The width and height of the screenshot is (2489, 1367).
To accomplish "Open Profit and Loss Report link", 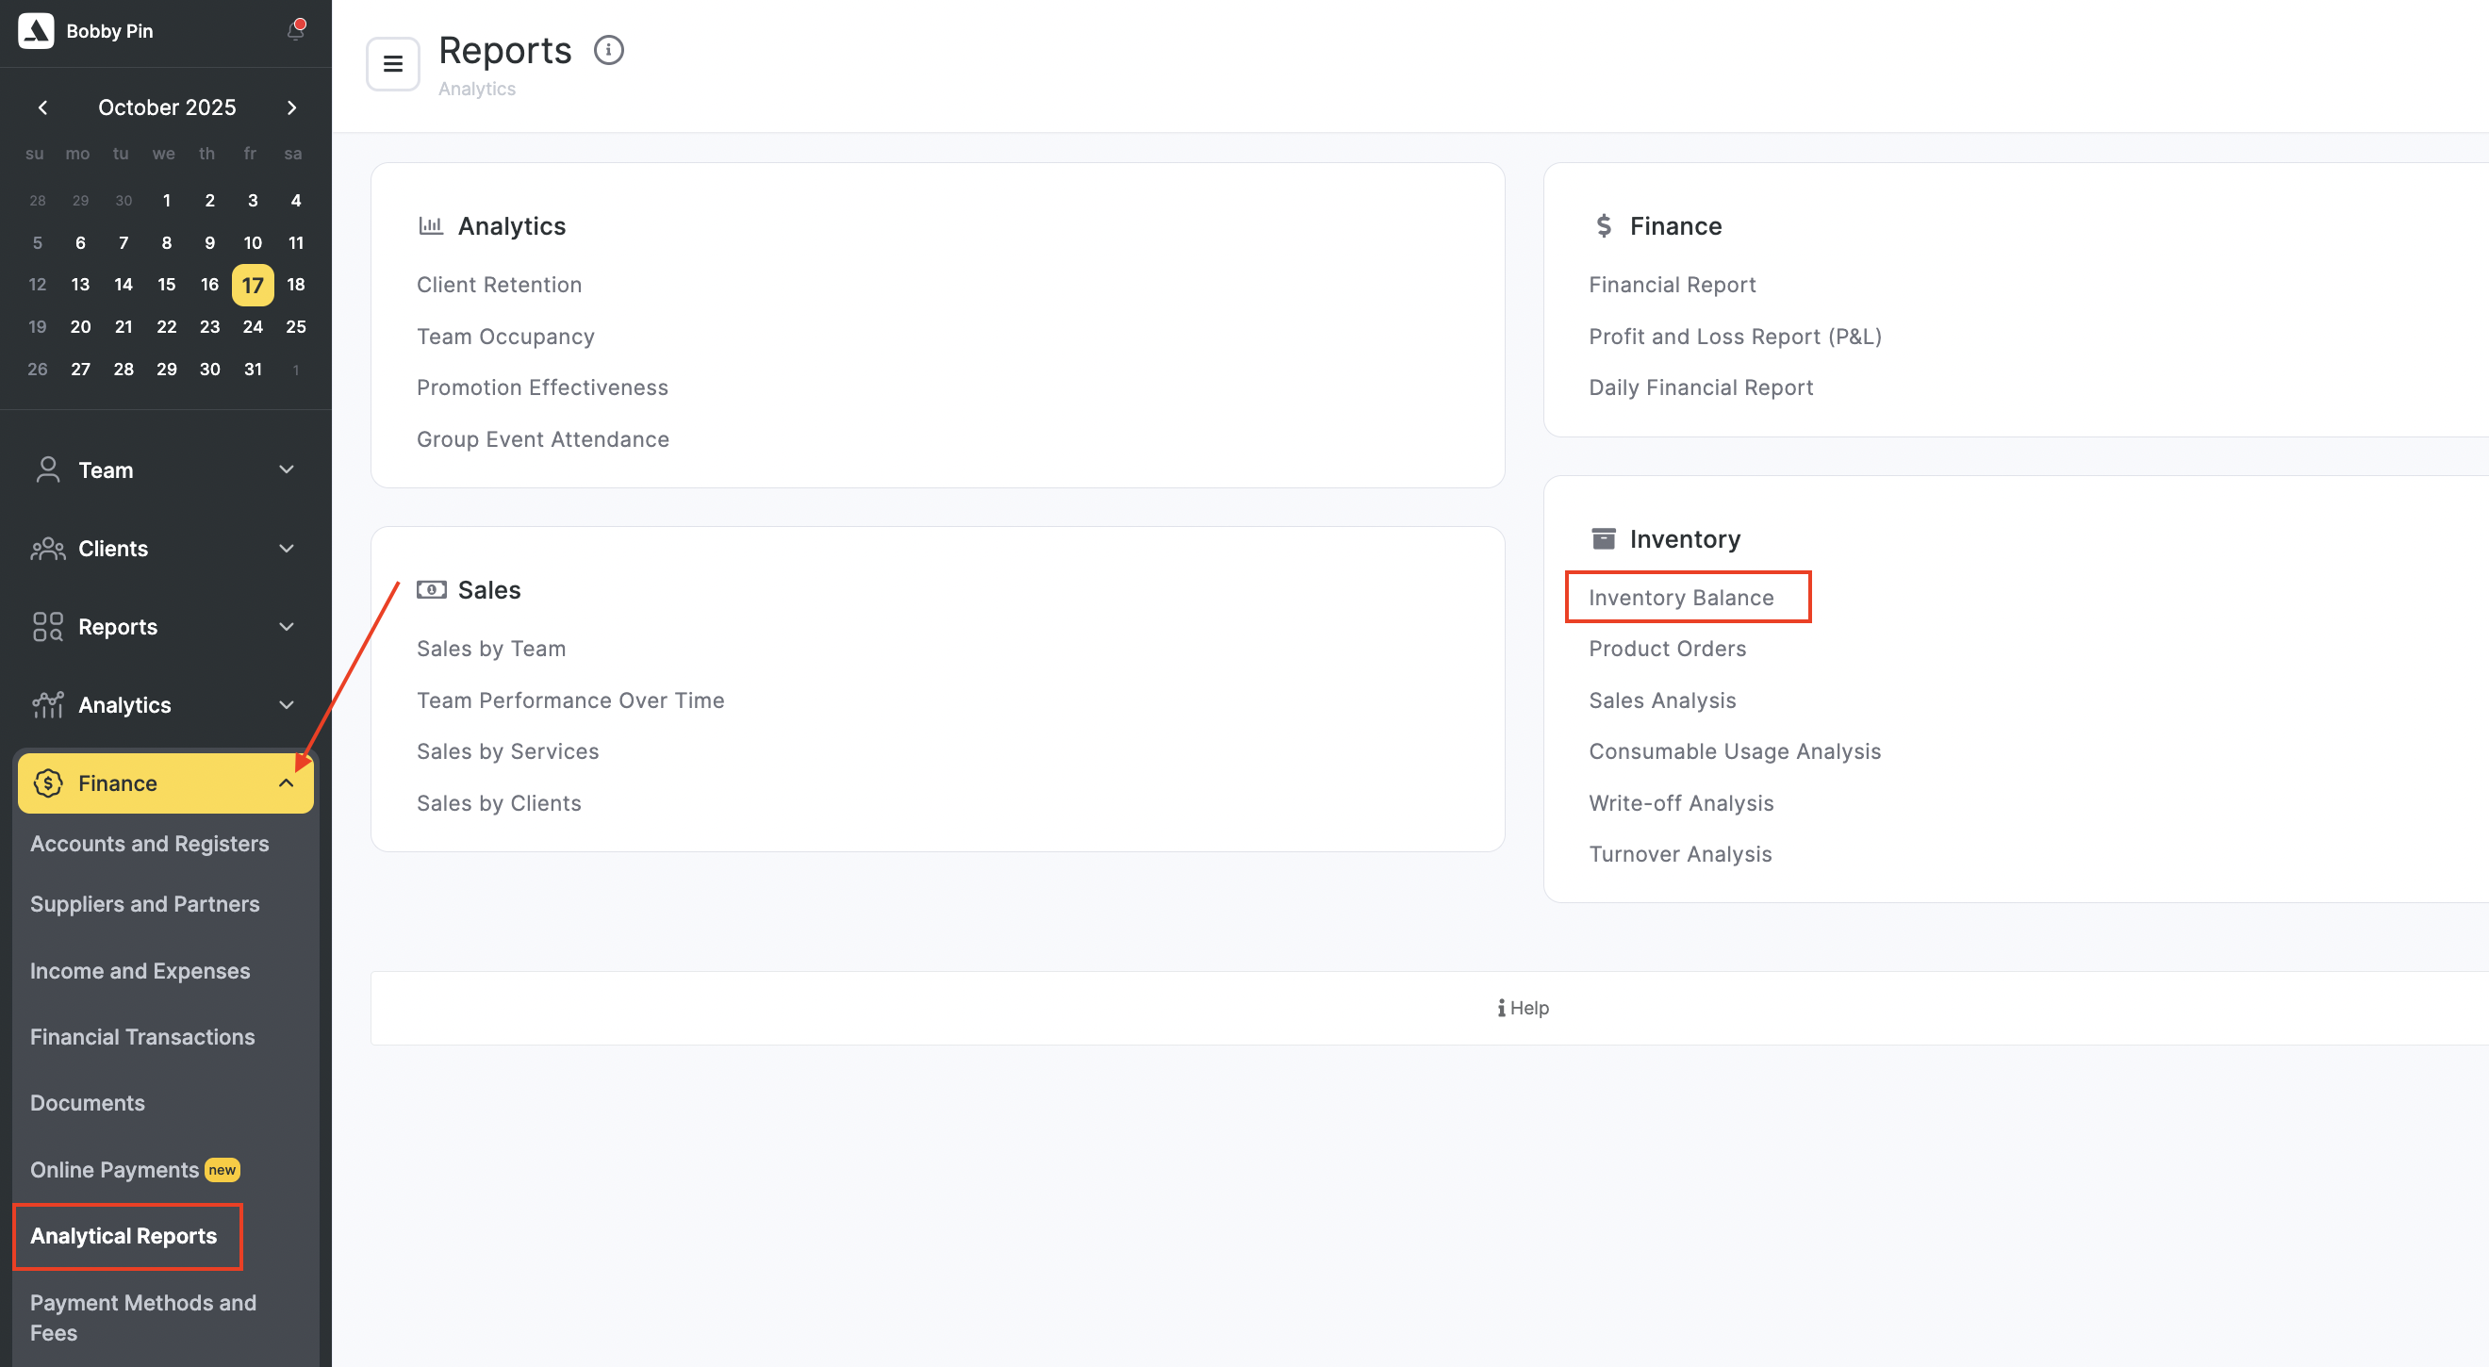I will click(x=1735, y=337).
